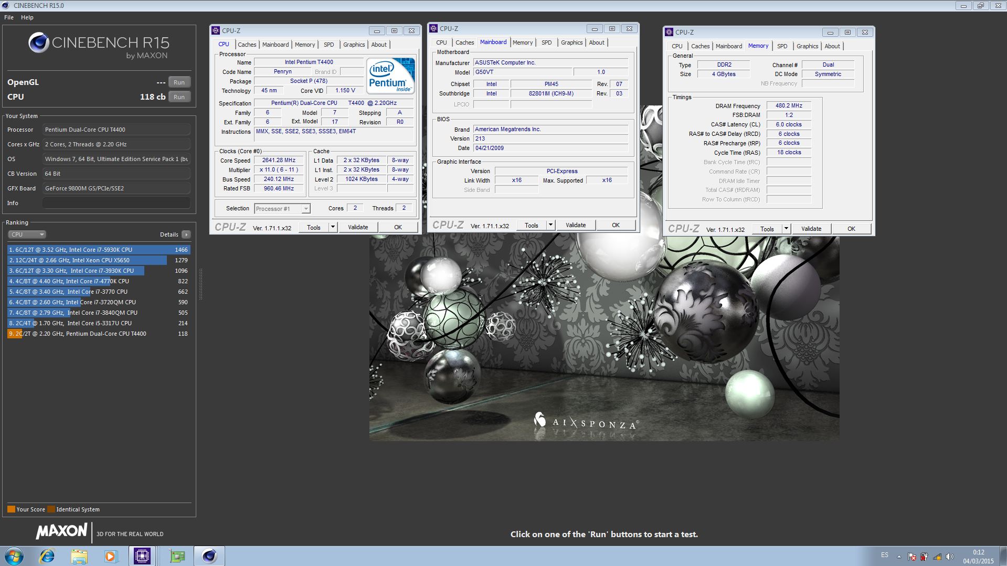Select ranking row Intel Core i7-3930K CPU
Viewport: 1007px width, 566px height.
point(99,271)
